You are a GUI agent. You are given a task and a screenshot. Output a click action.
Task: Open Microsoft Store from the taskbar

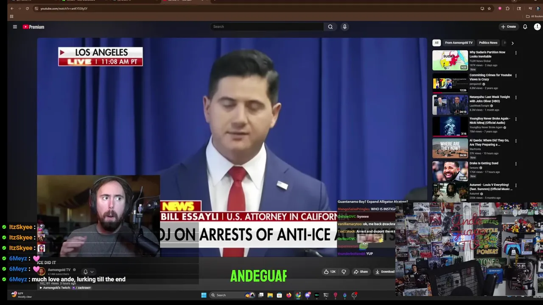(x=279, y=295)
